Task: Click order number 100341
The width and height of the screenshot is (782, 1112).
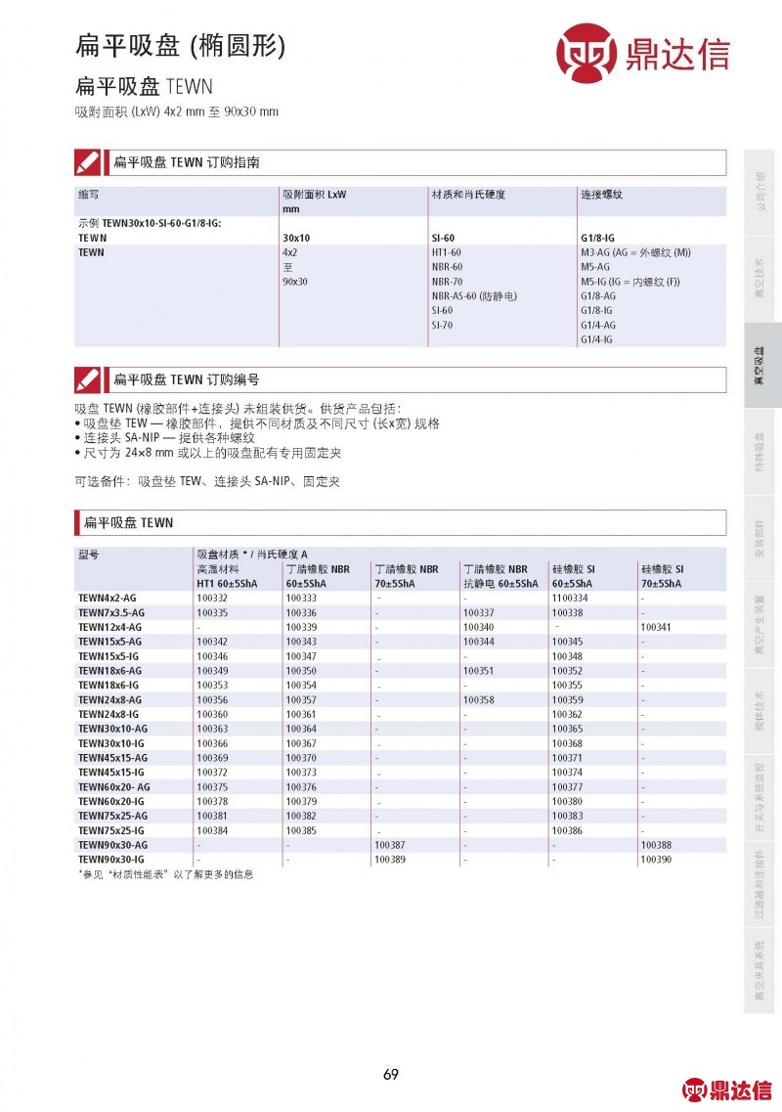Action: click(656, 628)
